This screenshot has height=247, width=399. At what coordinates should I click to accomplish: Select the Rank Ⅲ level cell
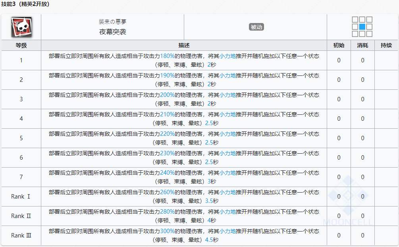pos(21,235)
